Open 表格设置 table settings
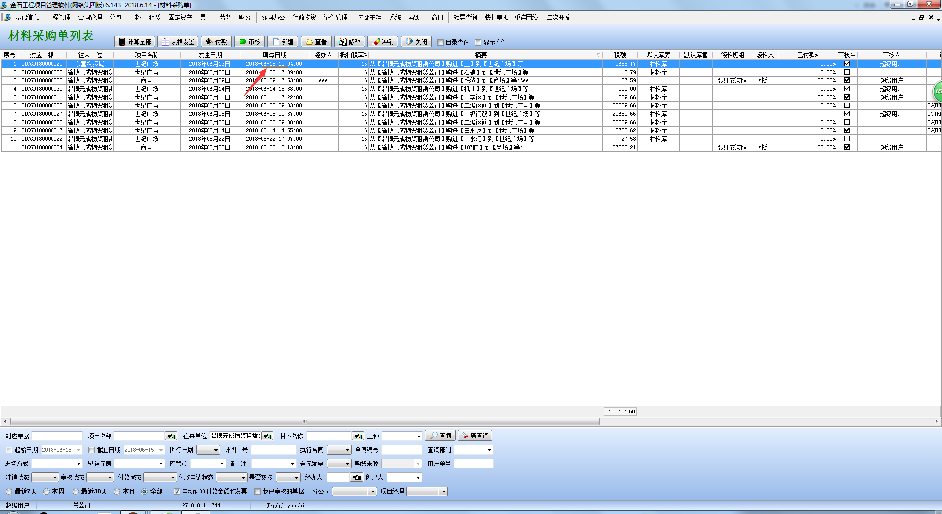This screenshot has width=942, height=514. click(178, 42)
